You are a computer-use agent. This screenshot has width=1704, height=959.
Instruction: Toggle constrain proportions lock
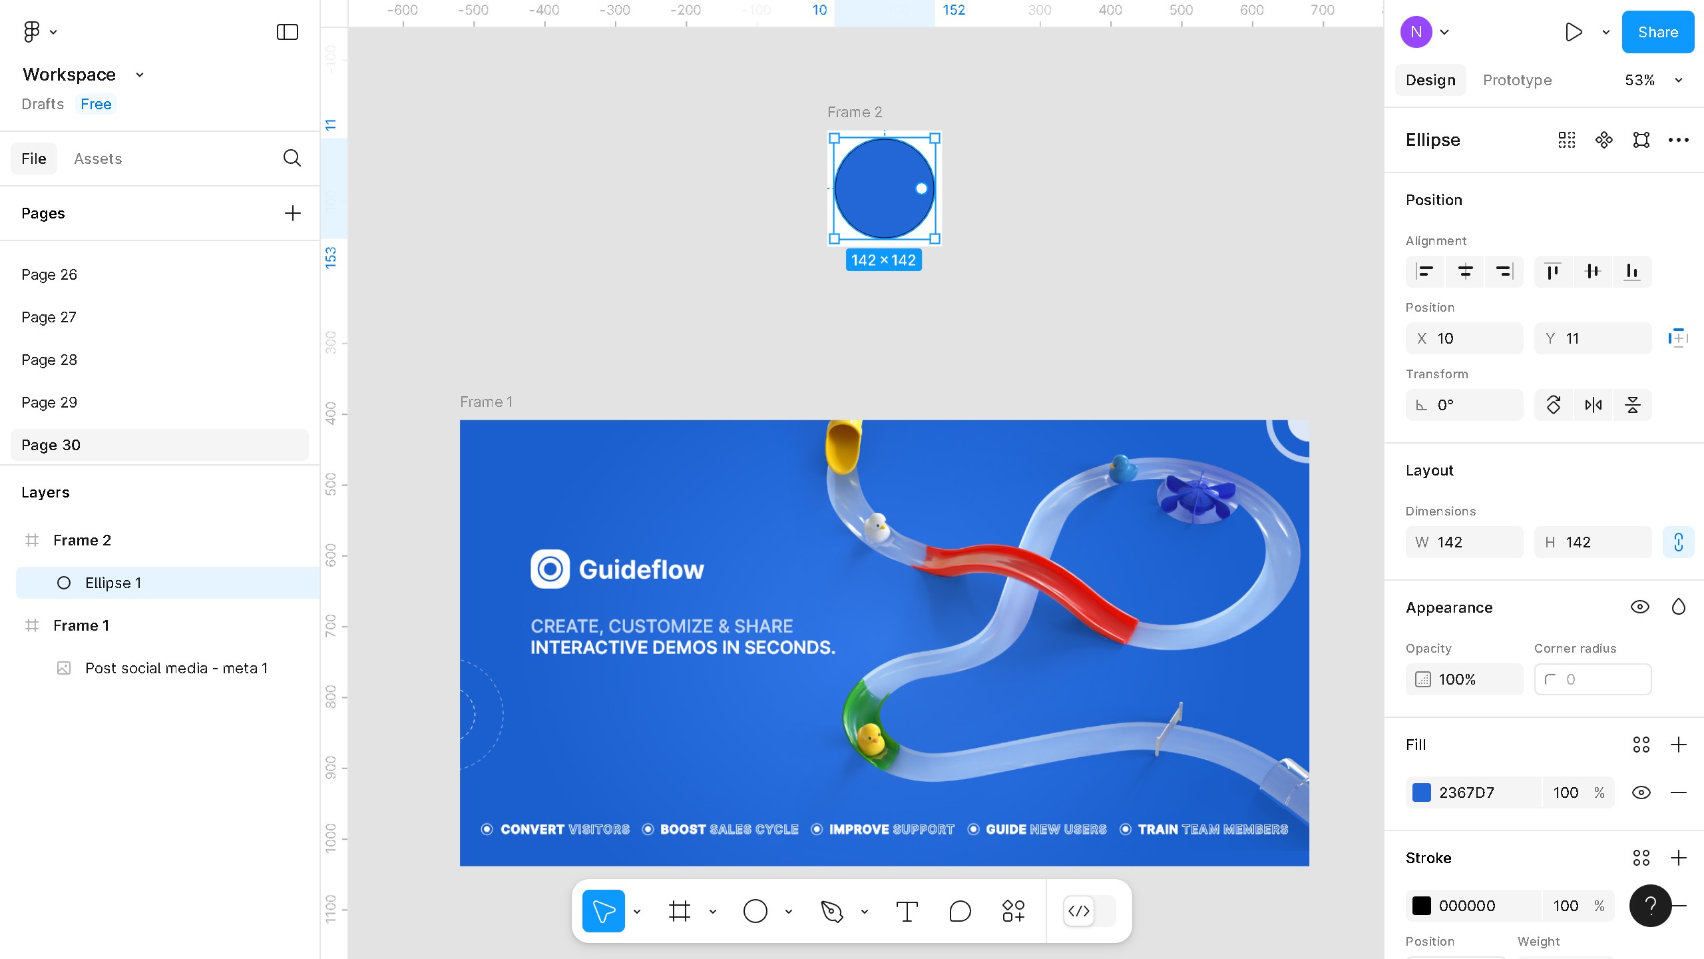[1678, 542]
